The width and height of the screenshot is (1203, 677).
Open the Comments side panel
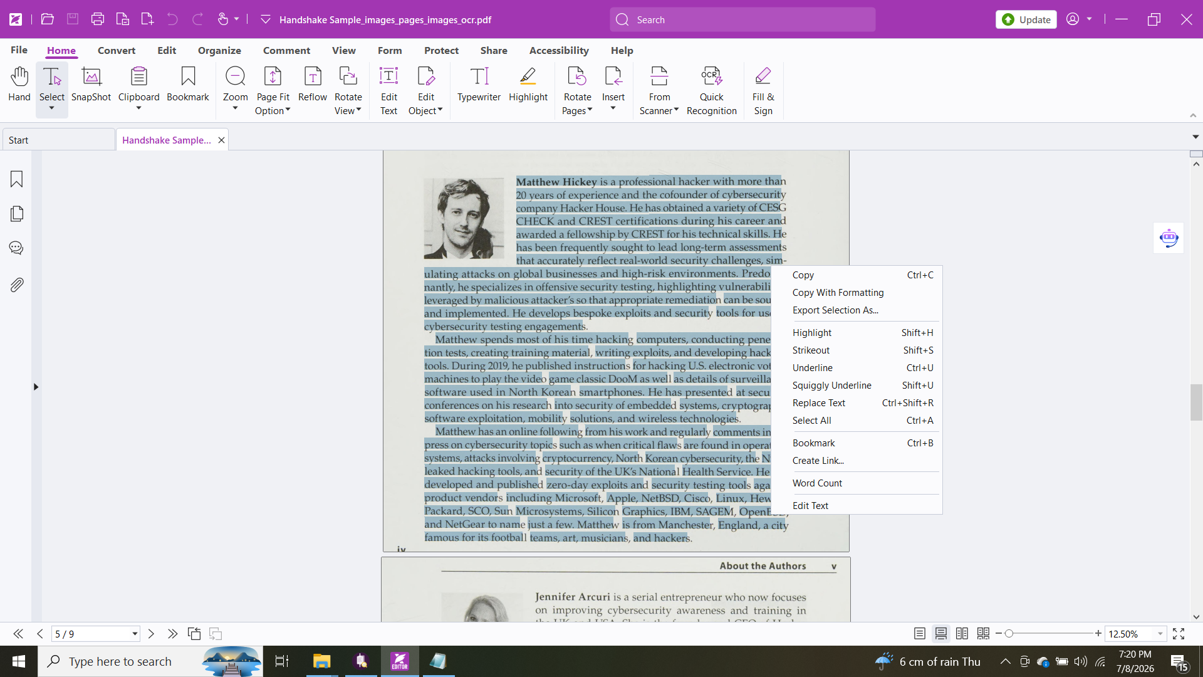click(x=17, y=248)
